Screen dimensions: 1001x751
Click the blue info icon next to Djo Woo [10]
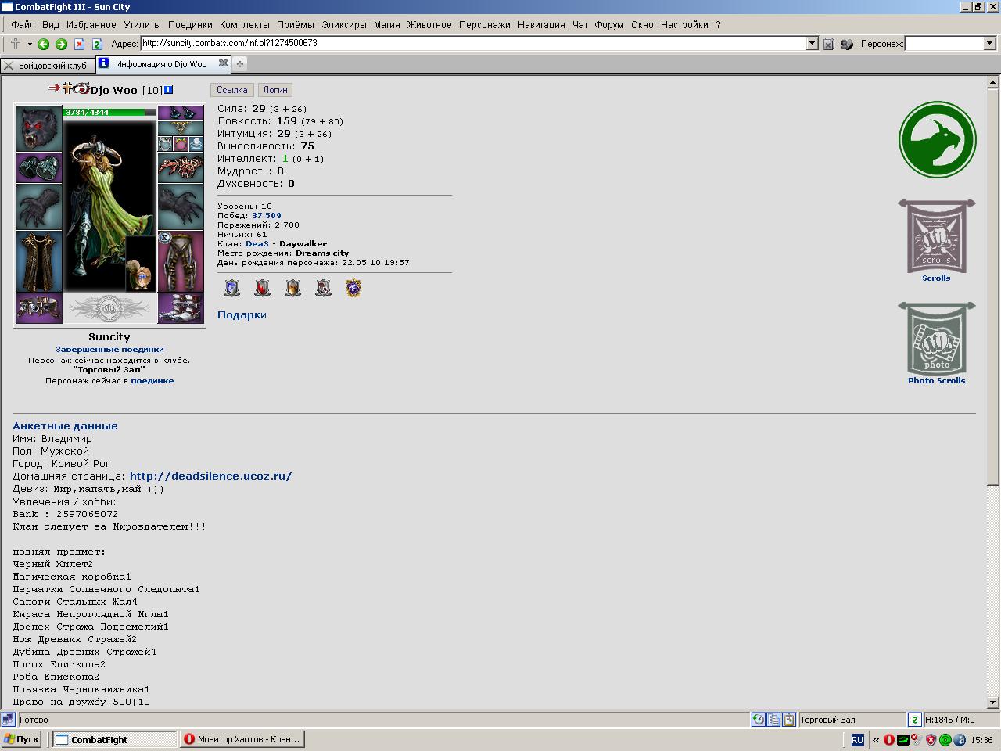169,90
